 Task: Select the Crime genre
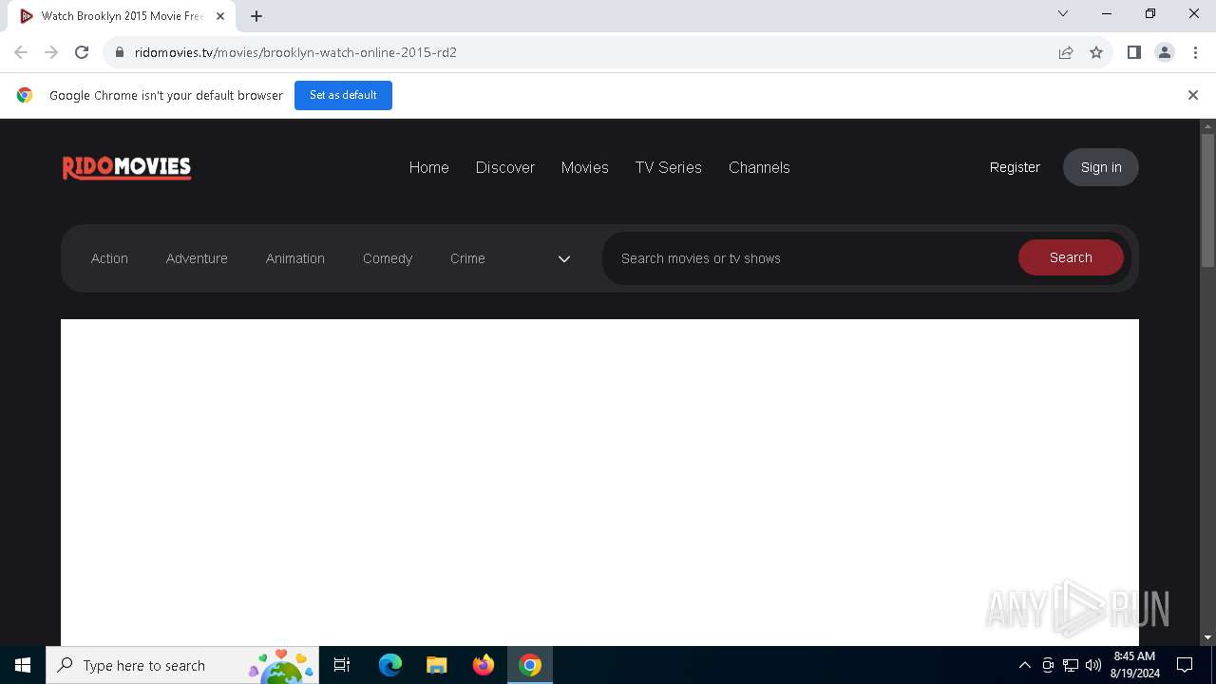tap(467, 258)
